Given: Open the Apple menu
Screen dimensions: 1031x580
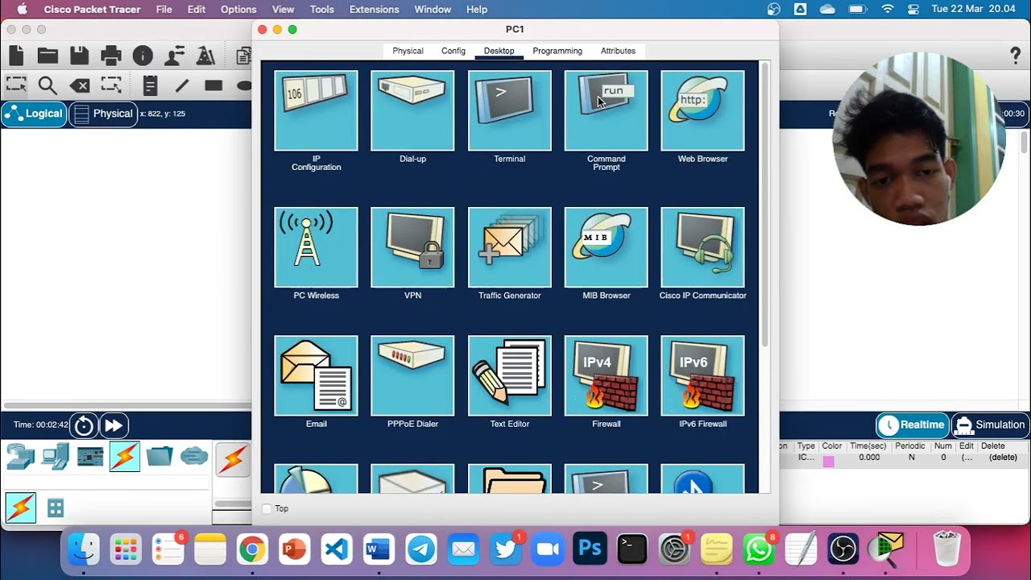Looking at the screenshot, I should pos(22,10).
